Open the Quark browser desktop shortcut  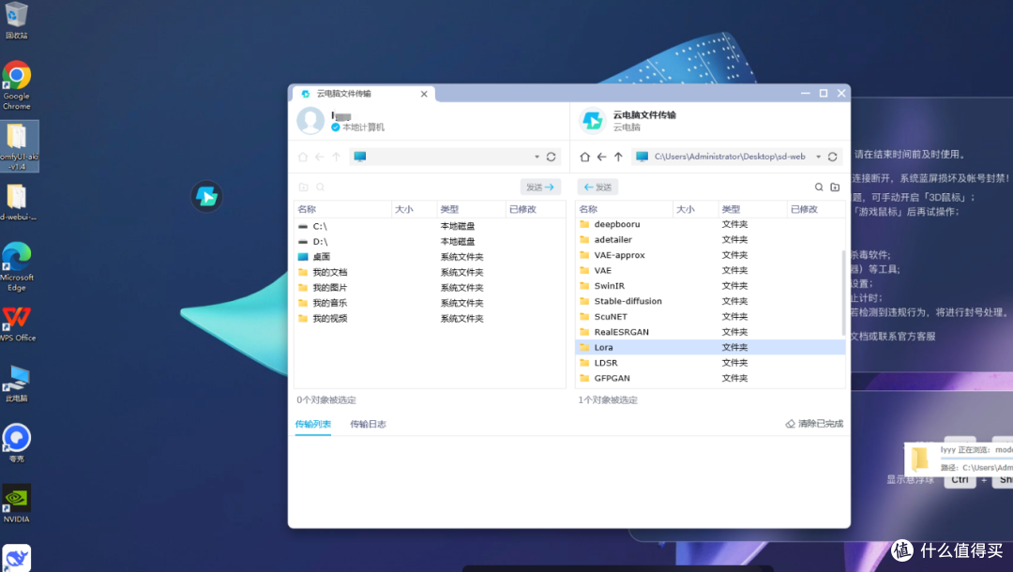click(17, 443)
